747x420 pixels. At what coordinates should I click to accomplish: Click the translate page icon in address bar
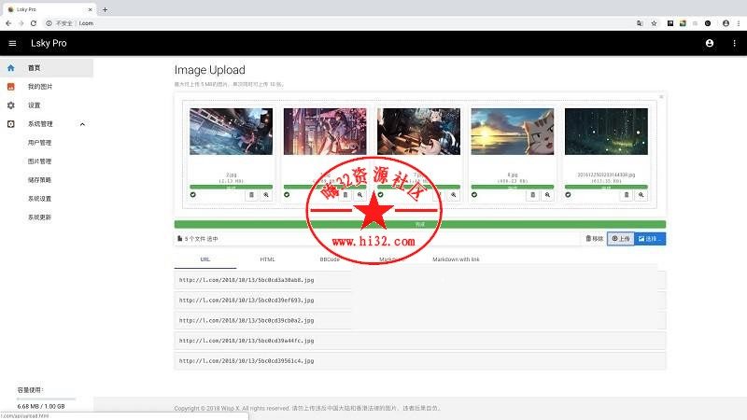click(x=640, y=23)
